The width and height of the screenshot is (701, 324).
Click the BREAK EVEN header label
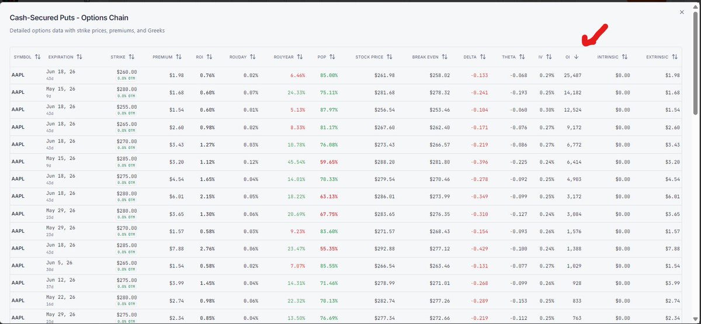point(425,57)
